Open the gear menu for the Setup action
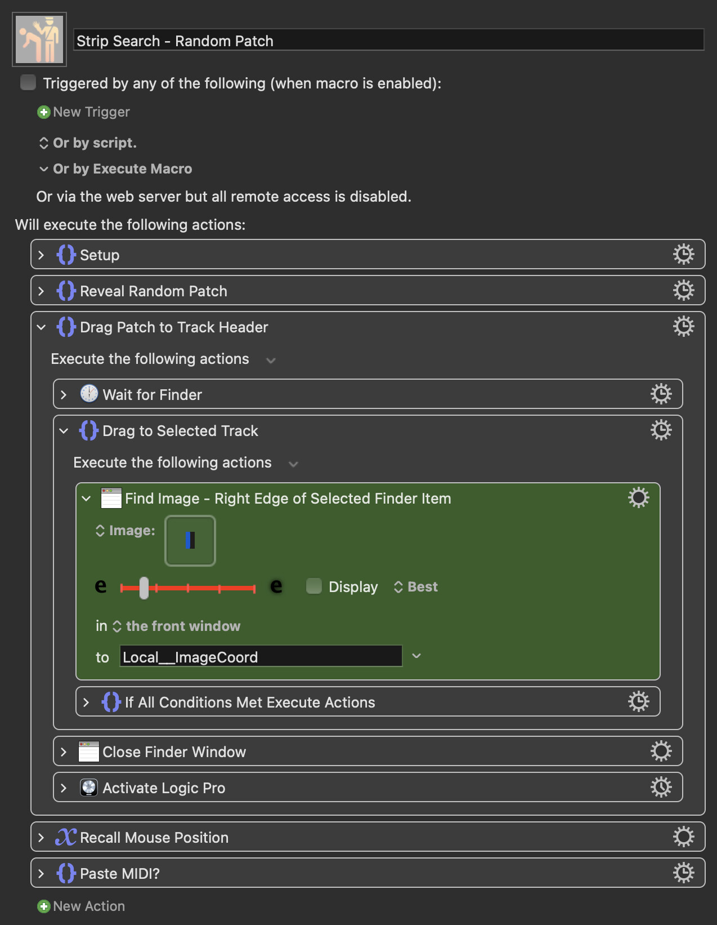The image size is (717, 925). point(683,255)
